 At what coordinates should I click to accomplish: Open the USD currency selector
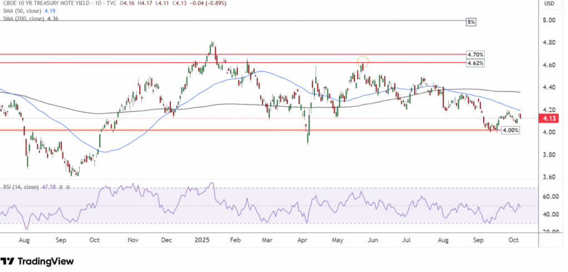point(550,4)
